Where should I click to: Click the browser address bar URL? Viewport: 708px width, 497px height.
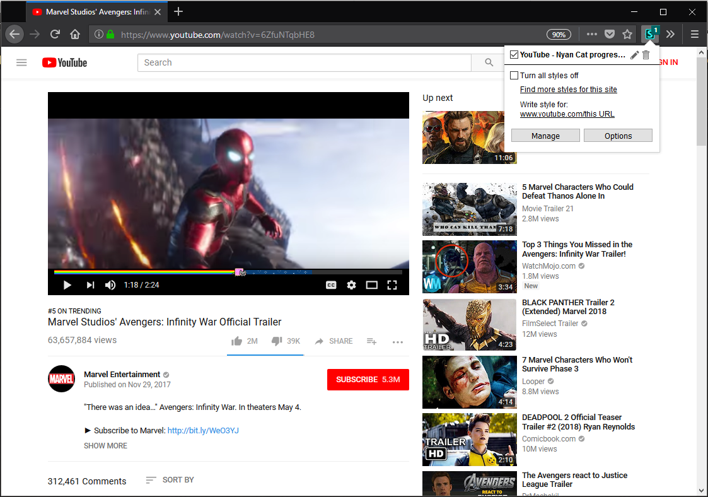click(218, 35)
